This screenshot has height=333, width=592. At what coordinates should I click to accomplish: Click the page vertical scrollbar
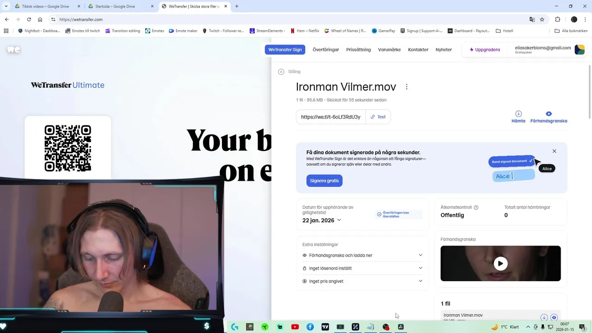590,92
